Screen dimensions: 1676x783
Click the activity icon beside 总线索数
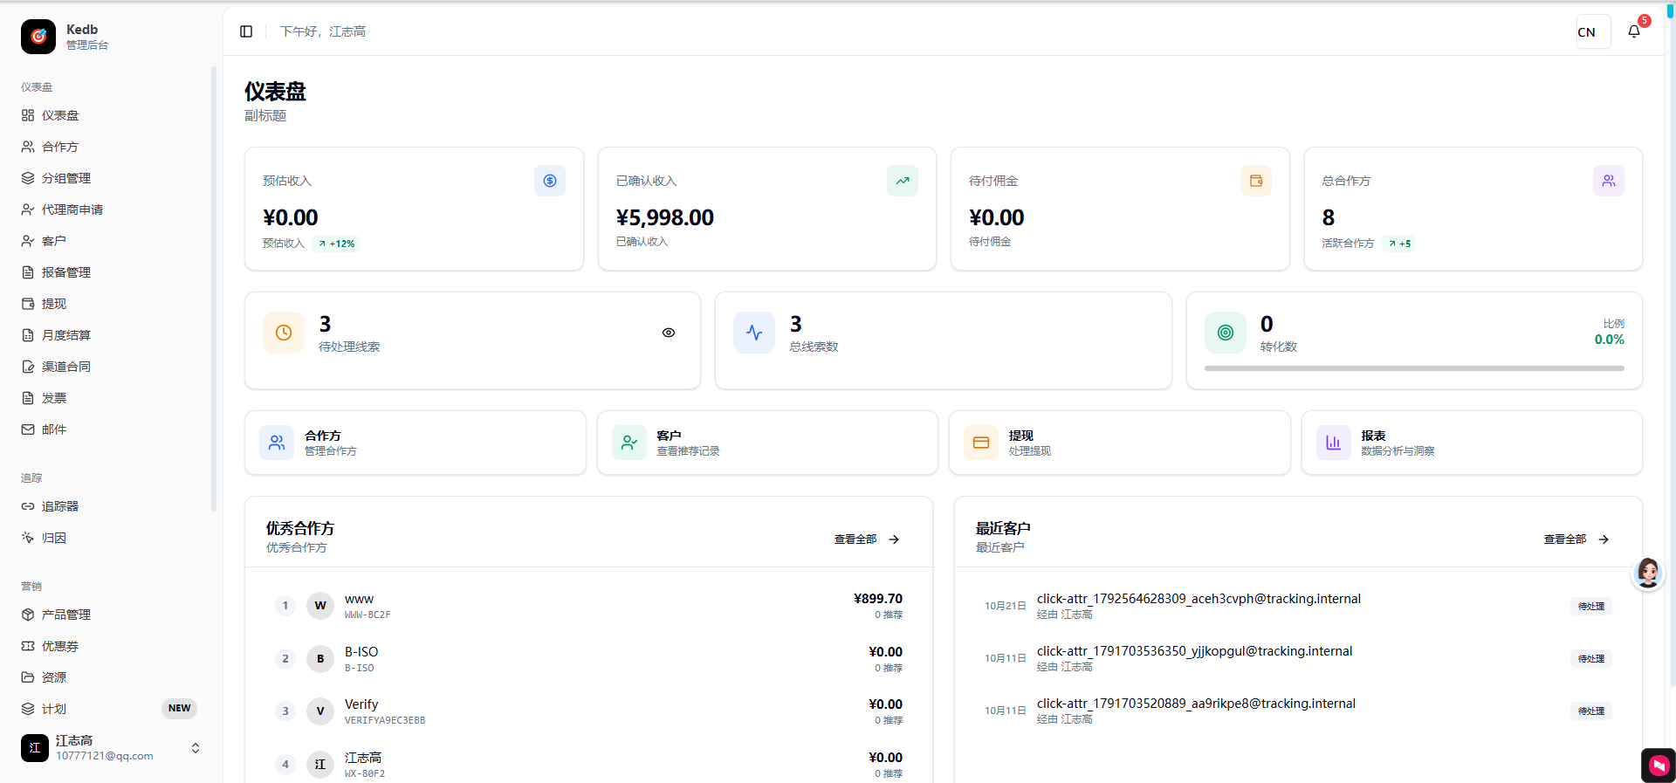pos(754,333)
